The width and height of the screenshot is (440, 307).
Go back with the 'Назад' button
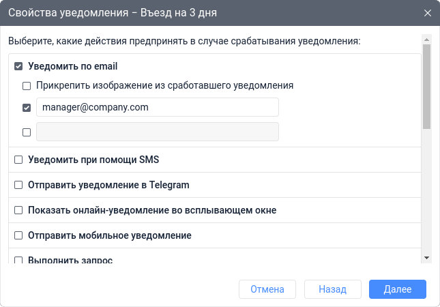point(333,289)
